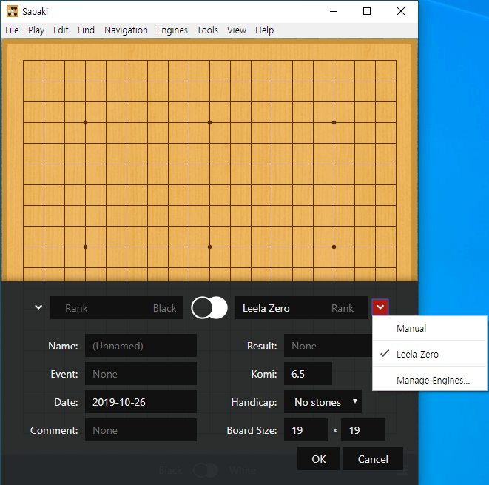Choose Leela Zero in engine popup

pyautogui.click(x=429, y=354)
